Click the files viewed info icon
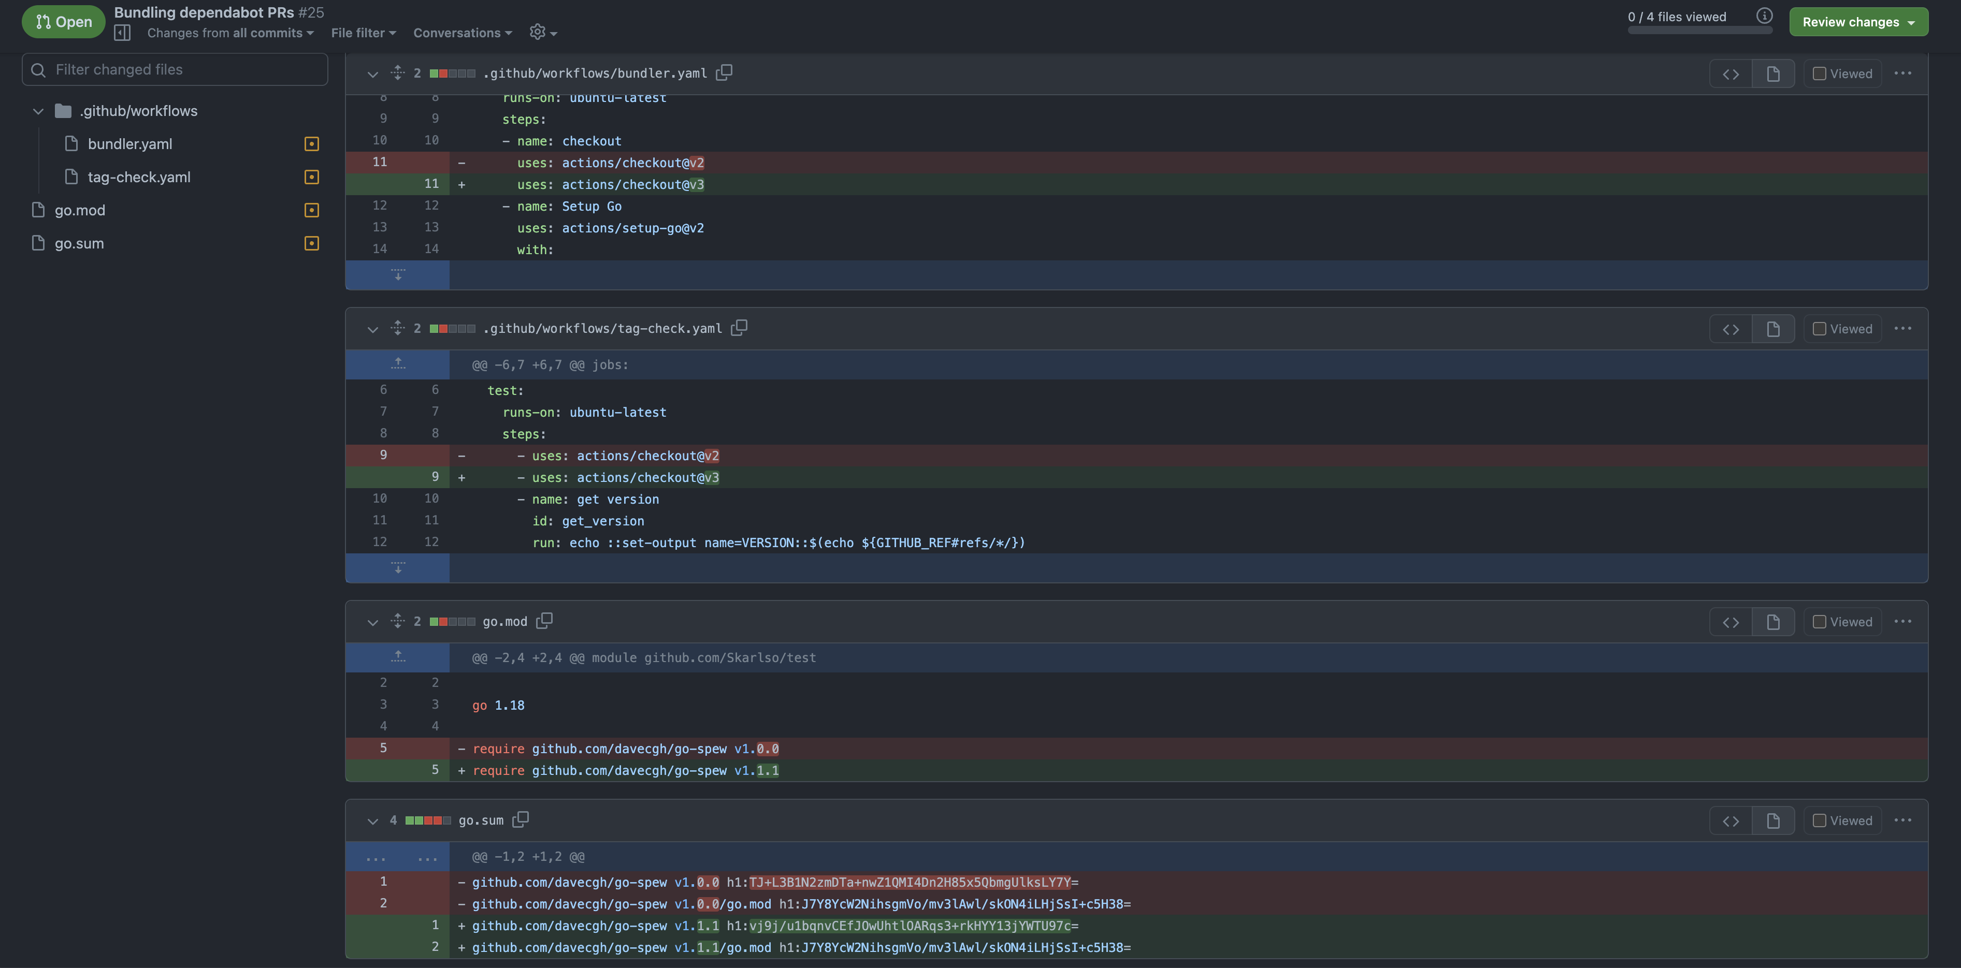1961x968 pixels. coord(1765,16)
